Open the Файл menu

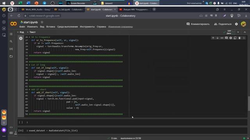22,27
